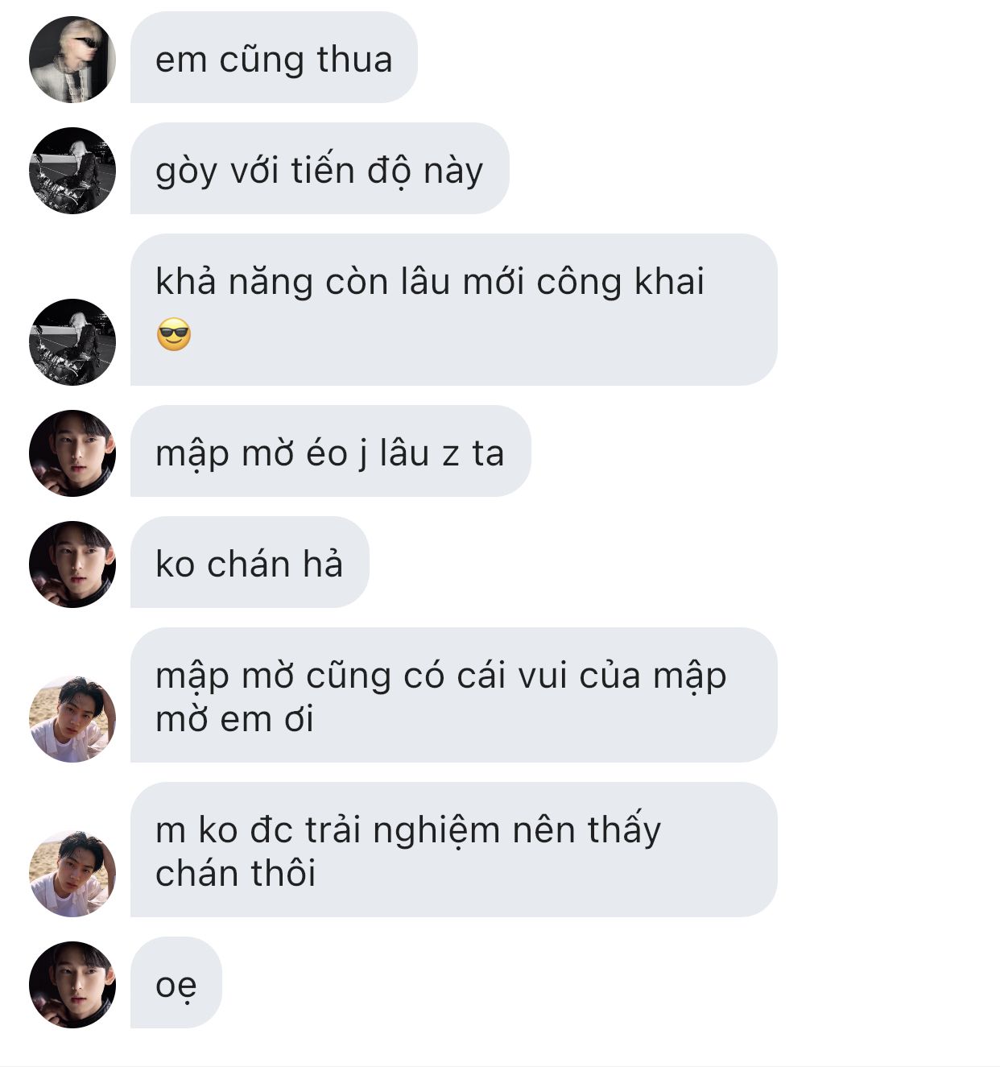Tap avatar next to 'ko chán hả'
This screenshot has height=1067, width=1000.
click(x=72, y=565)
